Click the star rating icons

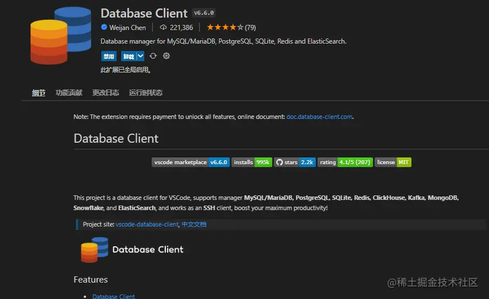(225, 27)
